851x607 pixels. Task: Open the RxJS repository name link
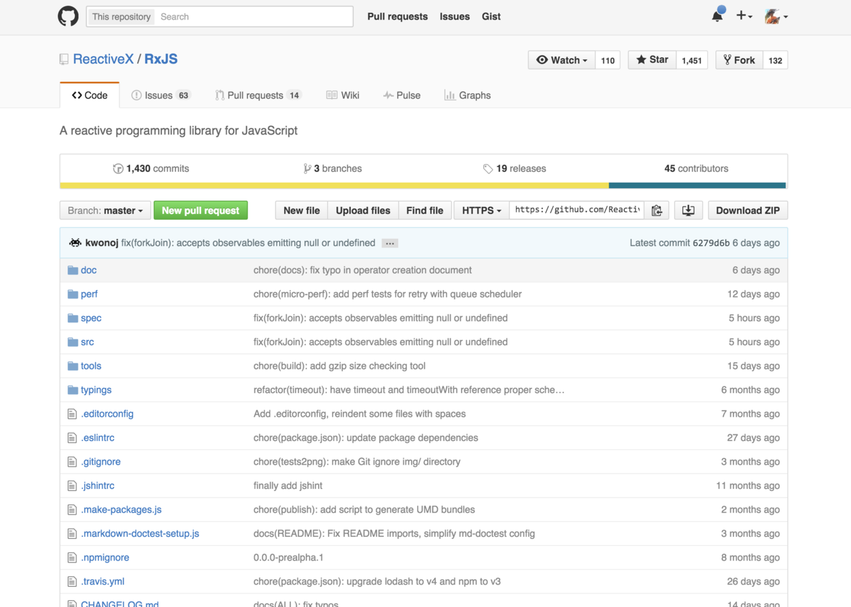(x=161, y=59)
